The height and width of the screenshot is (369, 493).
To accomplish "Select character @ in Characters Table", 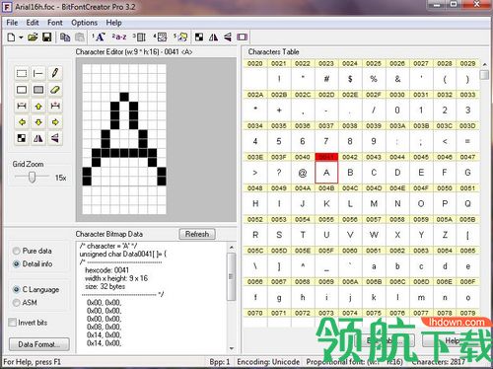I will (303, 173).
